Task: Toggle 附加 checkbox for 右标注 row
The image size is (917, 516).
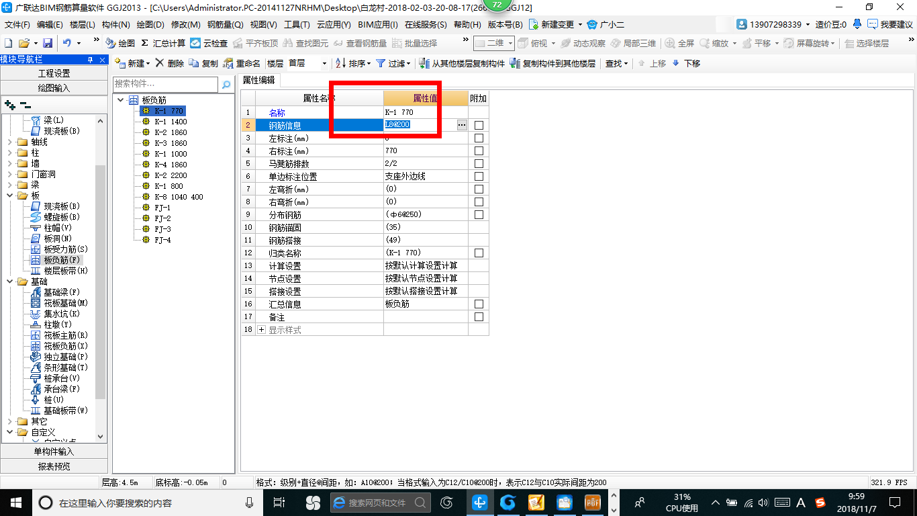Action: tap(479, 150)
